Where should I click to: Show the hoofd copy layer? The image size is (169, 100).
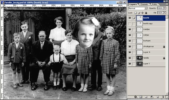(130, 24)
